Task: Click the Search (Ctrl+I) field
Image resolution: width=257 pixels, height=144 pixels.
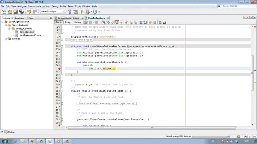Action: tap(237, 6)
